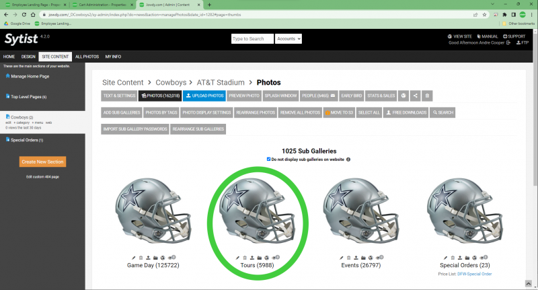The image size is (538, 290).
Task: Click the trash icon button in top toolbar
Action: [x=427, y=96]
